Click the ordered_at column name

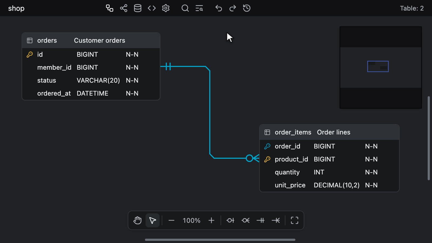coord(54,93)
